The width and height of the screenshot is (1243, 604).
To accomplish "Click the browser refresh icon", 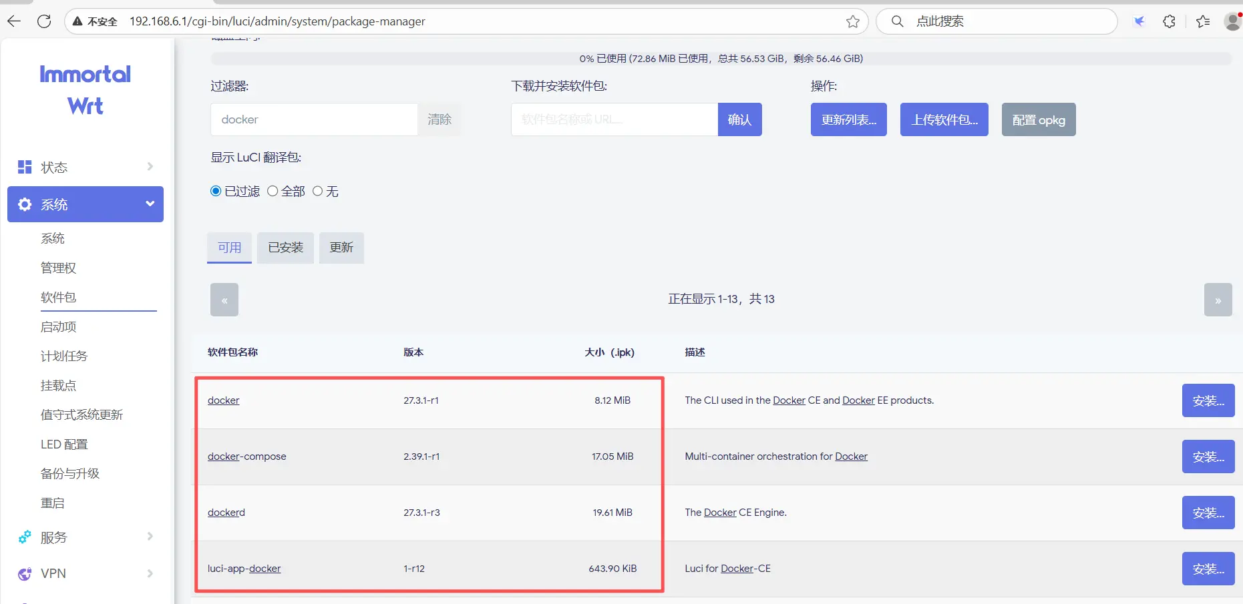I will click(44, 21).
